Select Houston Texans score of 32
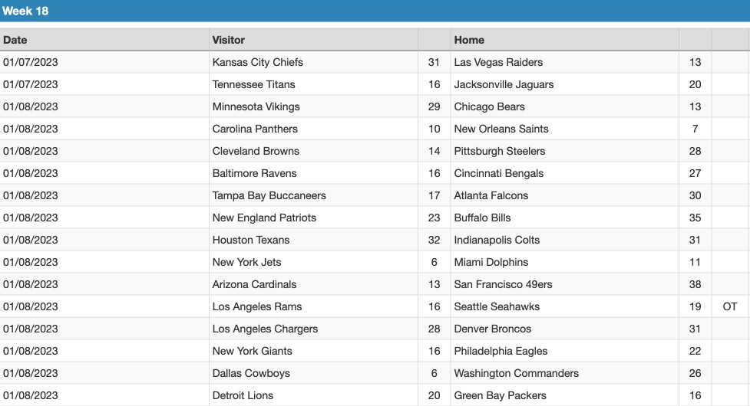 pos(434,240)
